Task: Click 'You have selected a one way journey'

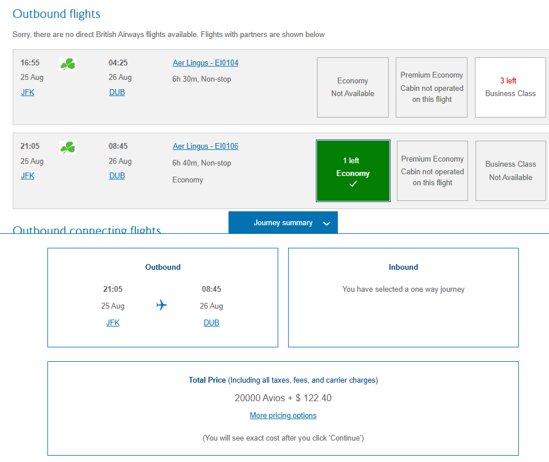Action: tap(403, 289)
